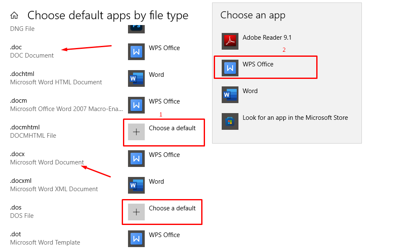420x250 pixels.
Task: Click the .dot extension text
Action: pos(15,234)
